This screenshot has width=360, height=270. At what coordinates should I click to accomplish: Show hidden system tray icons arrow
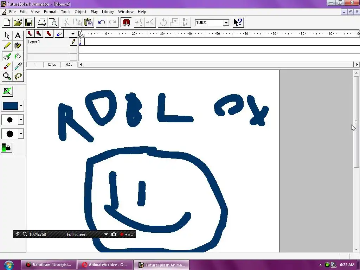click(320, 265)
